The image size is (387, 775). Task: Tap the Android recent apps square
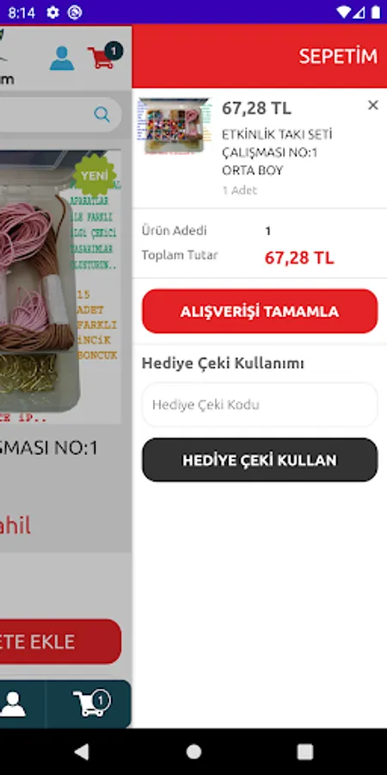(x=305, y=752)
